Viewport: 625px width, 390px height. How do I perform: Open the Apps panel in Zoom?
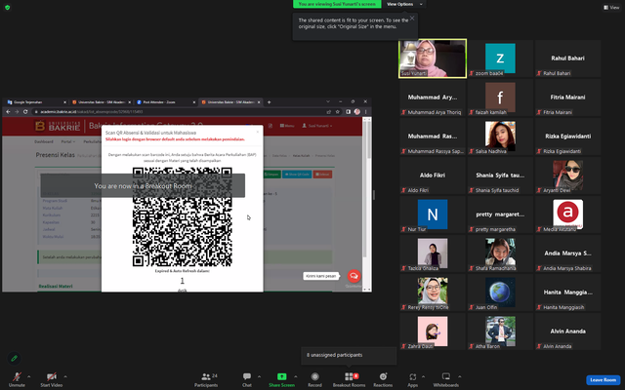click(x=412, y=379)
